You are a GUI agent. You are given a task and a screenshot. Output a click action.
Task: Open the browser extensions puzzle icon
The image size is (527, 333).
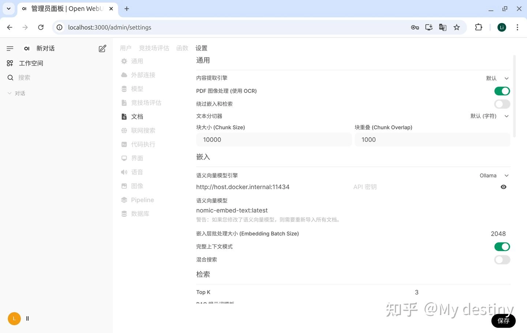pos(478,27)
